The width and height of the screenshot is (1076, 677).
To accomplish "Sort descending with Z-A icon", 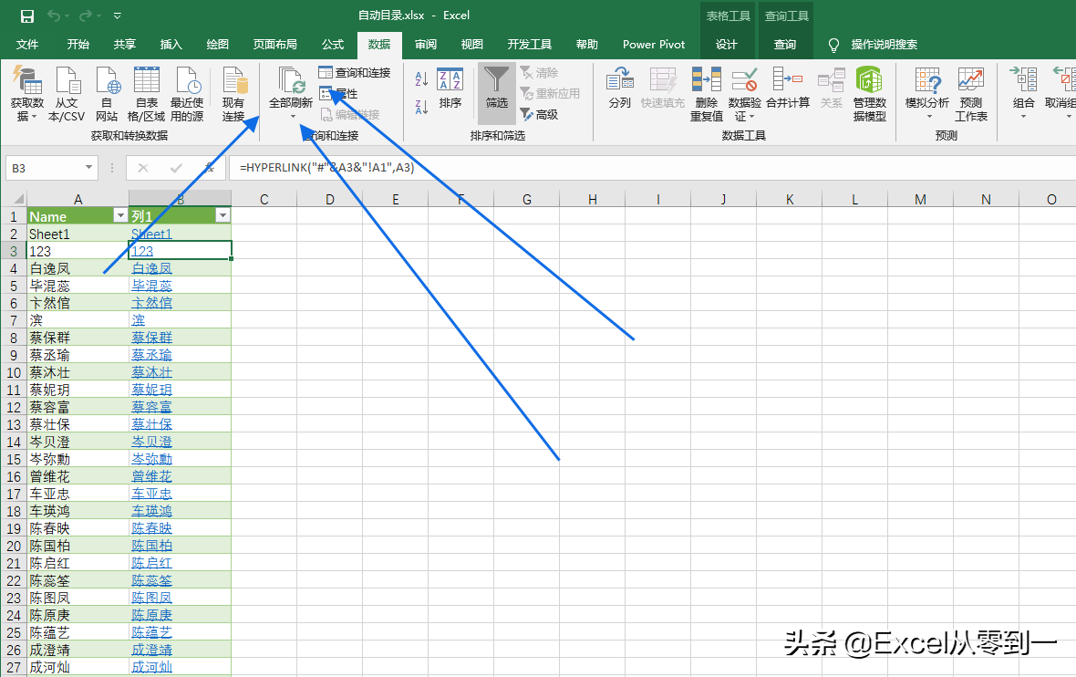I will pos(421,107).
